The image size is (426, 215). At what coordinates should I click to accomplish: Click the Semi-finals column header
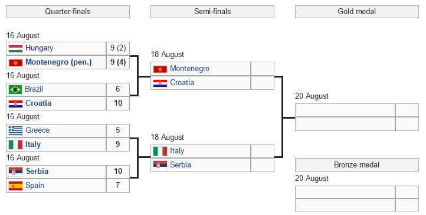pyautogui.click(x=212, y=12)
